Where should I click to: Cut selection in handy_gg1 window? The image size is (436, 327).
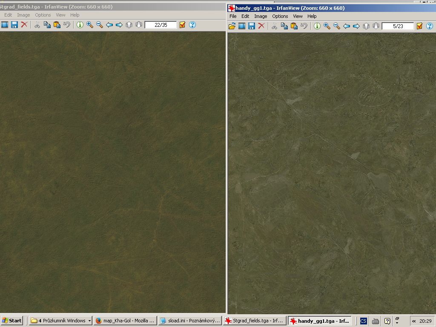(275, 26)
